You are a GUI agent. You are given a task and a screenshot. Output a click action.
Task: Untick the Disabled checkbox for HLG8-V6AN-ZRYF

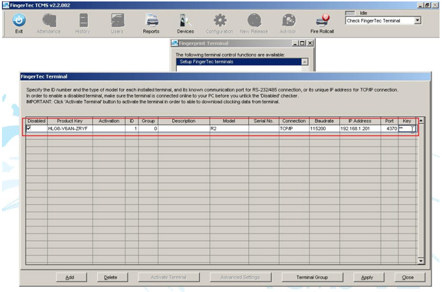pos(28,128)
